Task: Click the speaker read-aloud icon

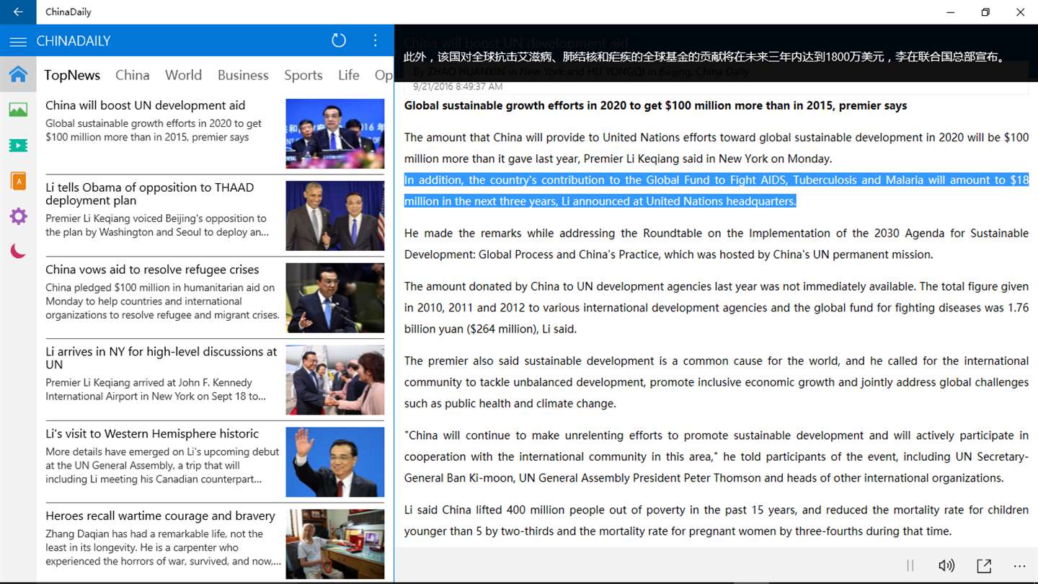Action: tap(946, 566)
